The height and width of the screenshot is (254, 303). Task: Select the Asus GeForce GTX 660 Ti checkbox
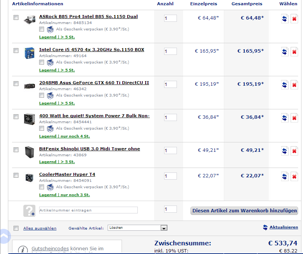pos(16,84)
